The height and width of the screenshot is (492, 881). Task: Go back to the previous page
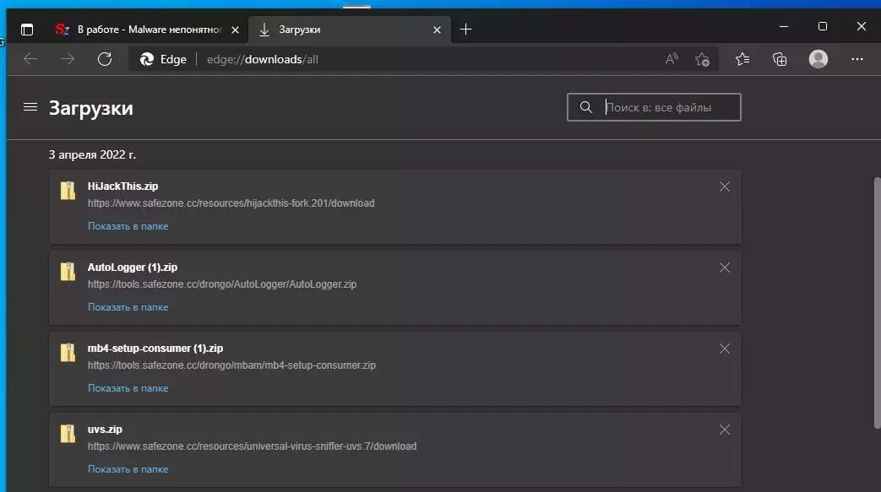point(30,59)
